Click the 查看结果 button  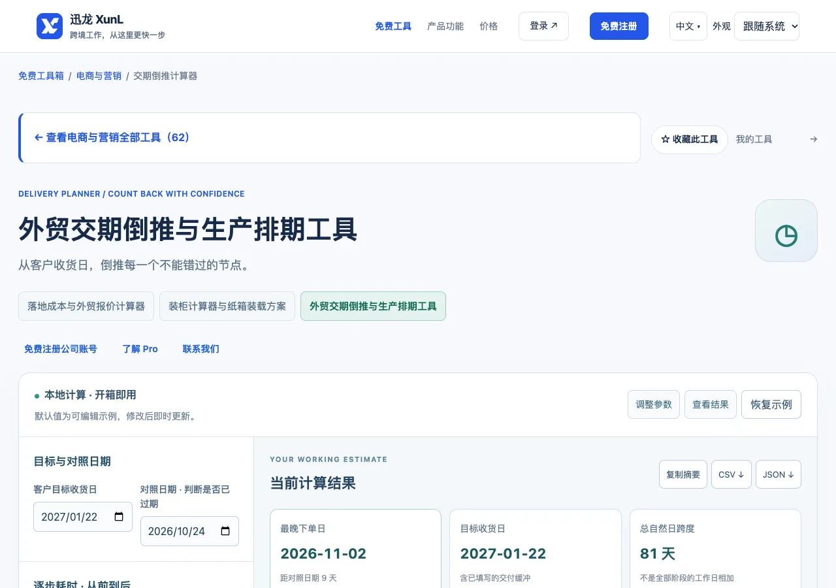(711, 404)
